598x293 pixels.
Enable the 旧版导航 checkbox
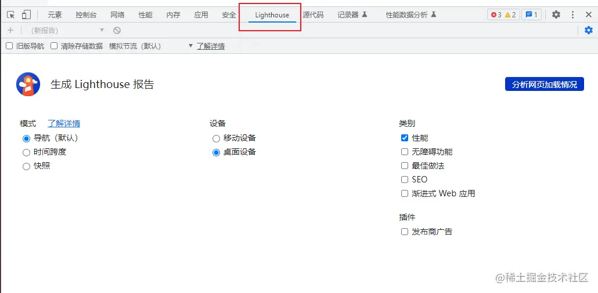(9, 46)
